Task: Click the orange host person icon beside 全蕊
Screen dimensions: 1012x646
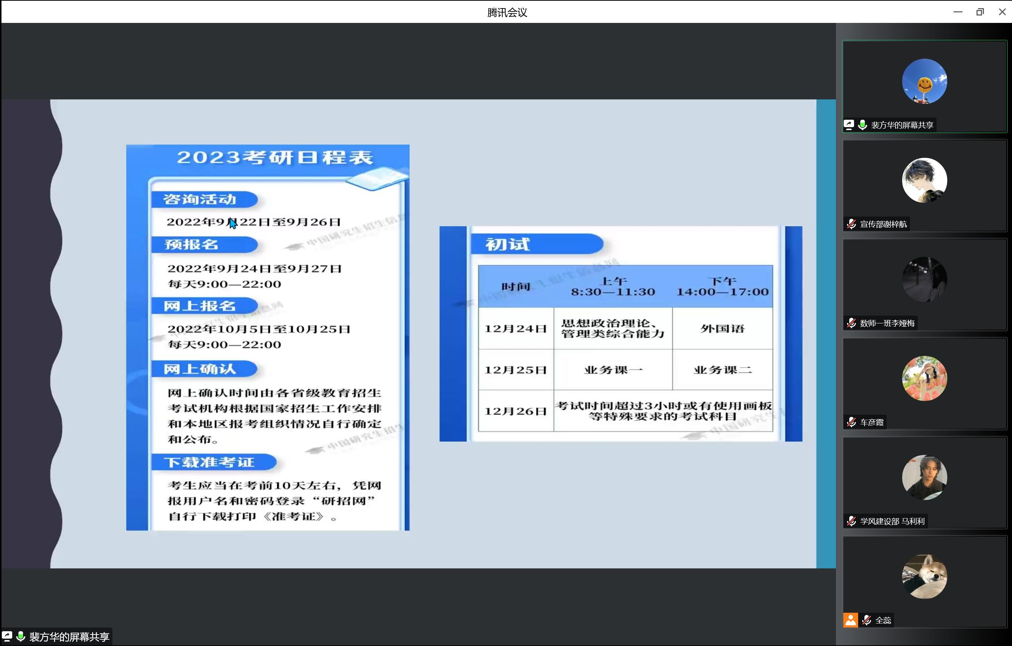Action: click(x=850, y=620)
